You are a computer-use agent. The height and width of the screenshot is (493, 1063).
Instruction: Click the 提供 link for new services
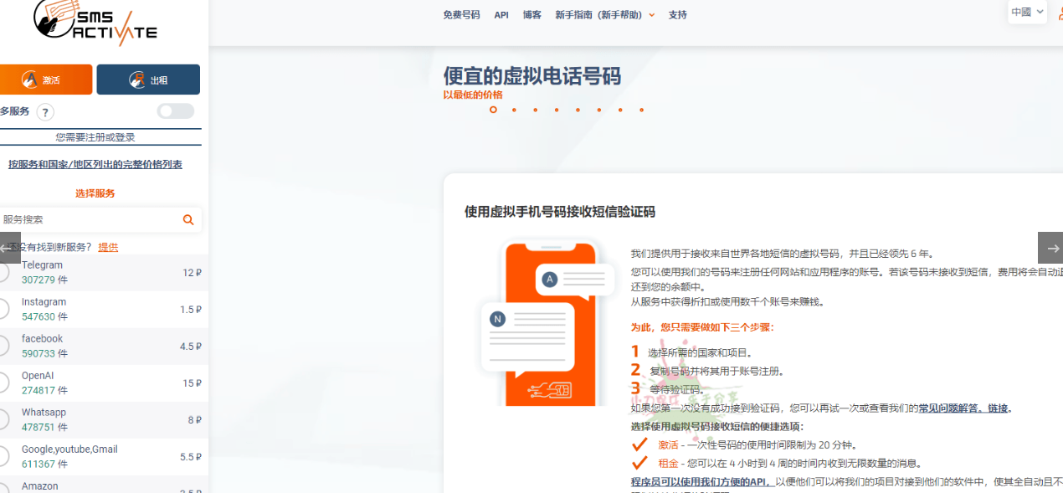pos(108,247)
